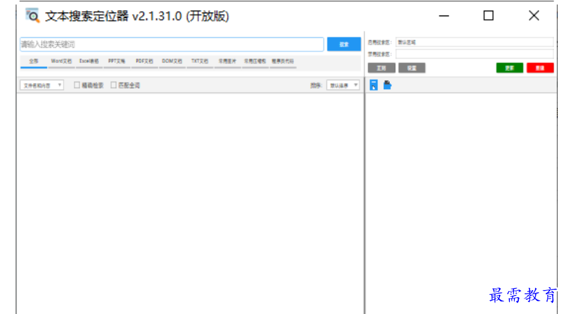This screenshot has width=562, height=314.
Task: Switch to the TXT文档 tab
Action: 200,62
